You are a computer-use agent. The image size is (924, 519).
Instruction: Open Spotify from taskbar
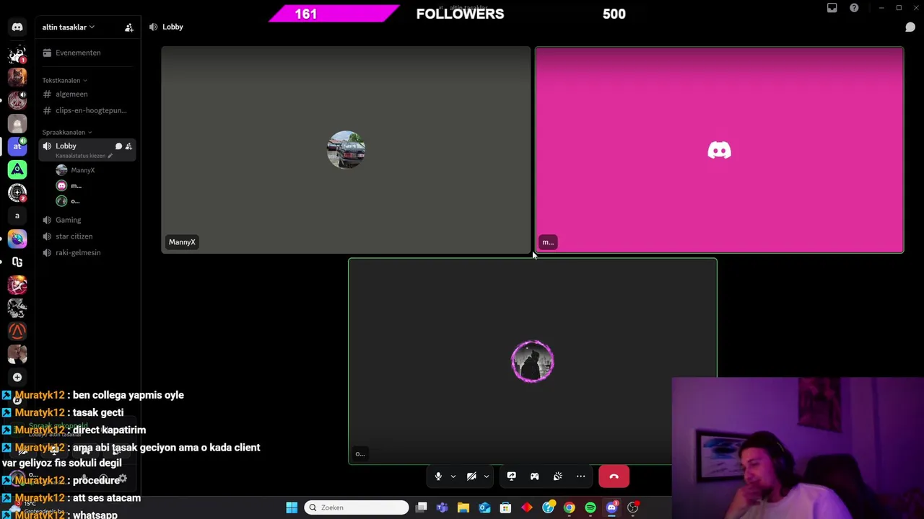tap(590, 507)
